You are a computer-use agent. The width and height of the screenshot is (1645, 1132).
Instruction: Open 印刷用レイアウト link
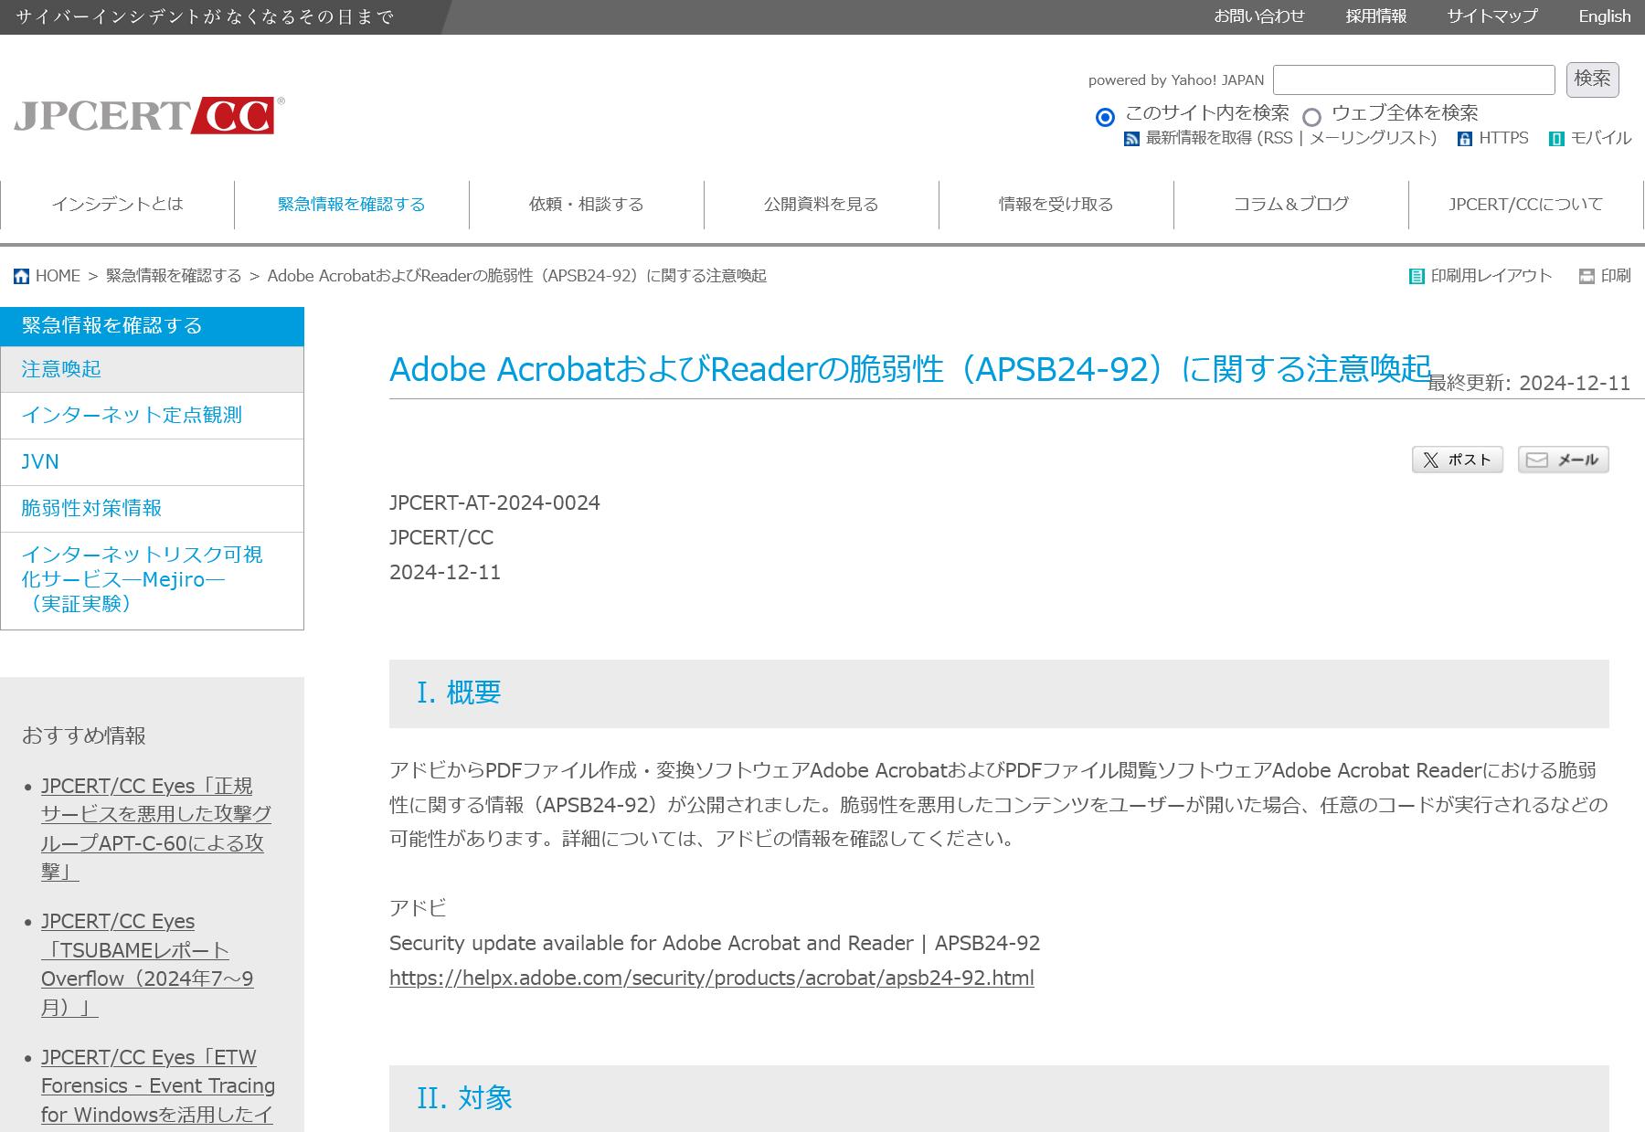pos(1491,276)
